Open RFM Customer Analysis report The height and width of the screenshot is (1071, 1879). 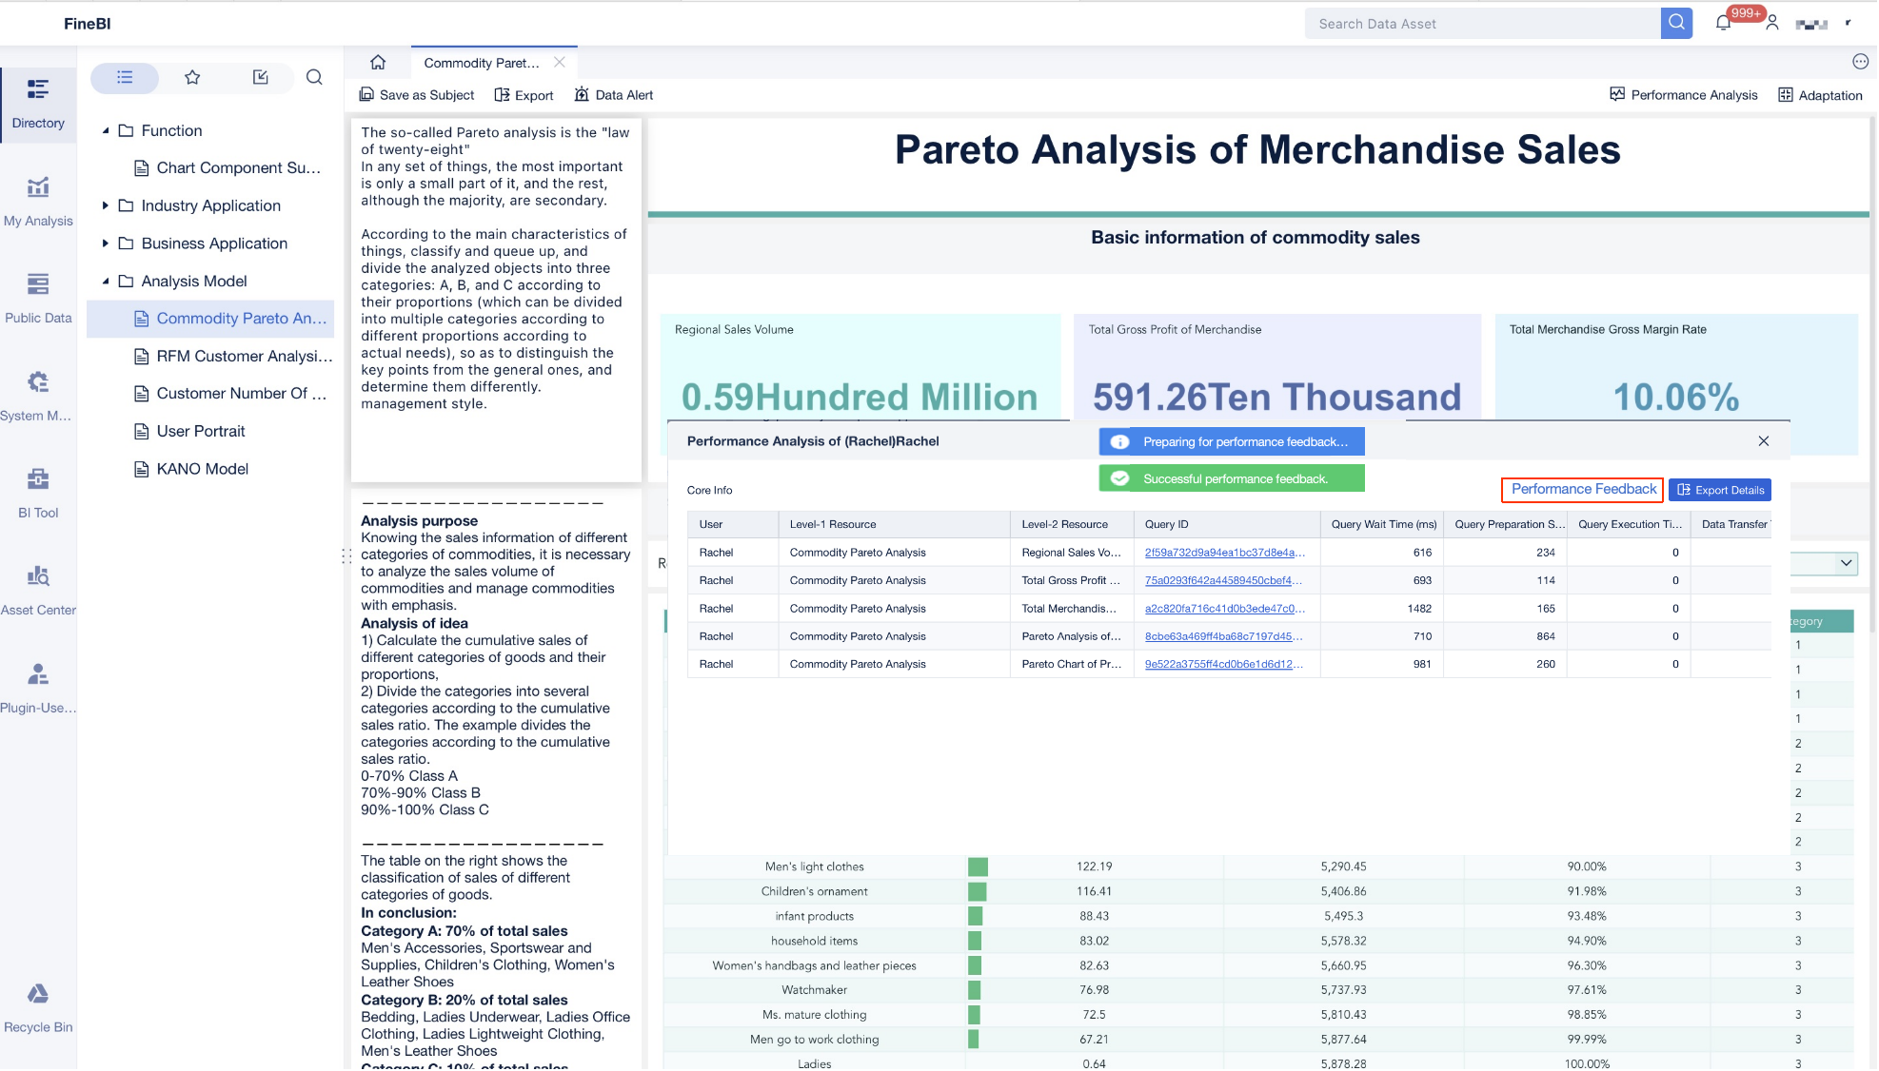click(244, 356)
